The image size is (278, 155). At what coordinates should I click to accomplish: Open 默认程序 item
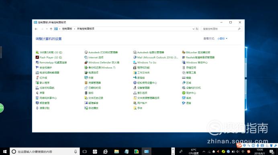[43, 83]
